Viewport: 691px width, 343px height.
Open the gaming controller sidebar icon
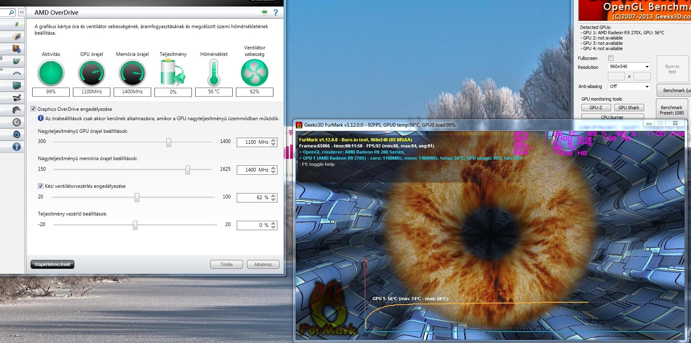point(16,110)
